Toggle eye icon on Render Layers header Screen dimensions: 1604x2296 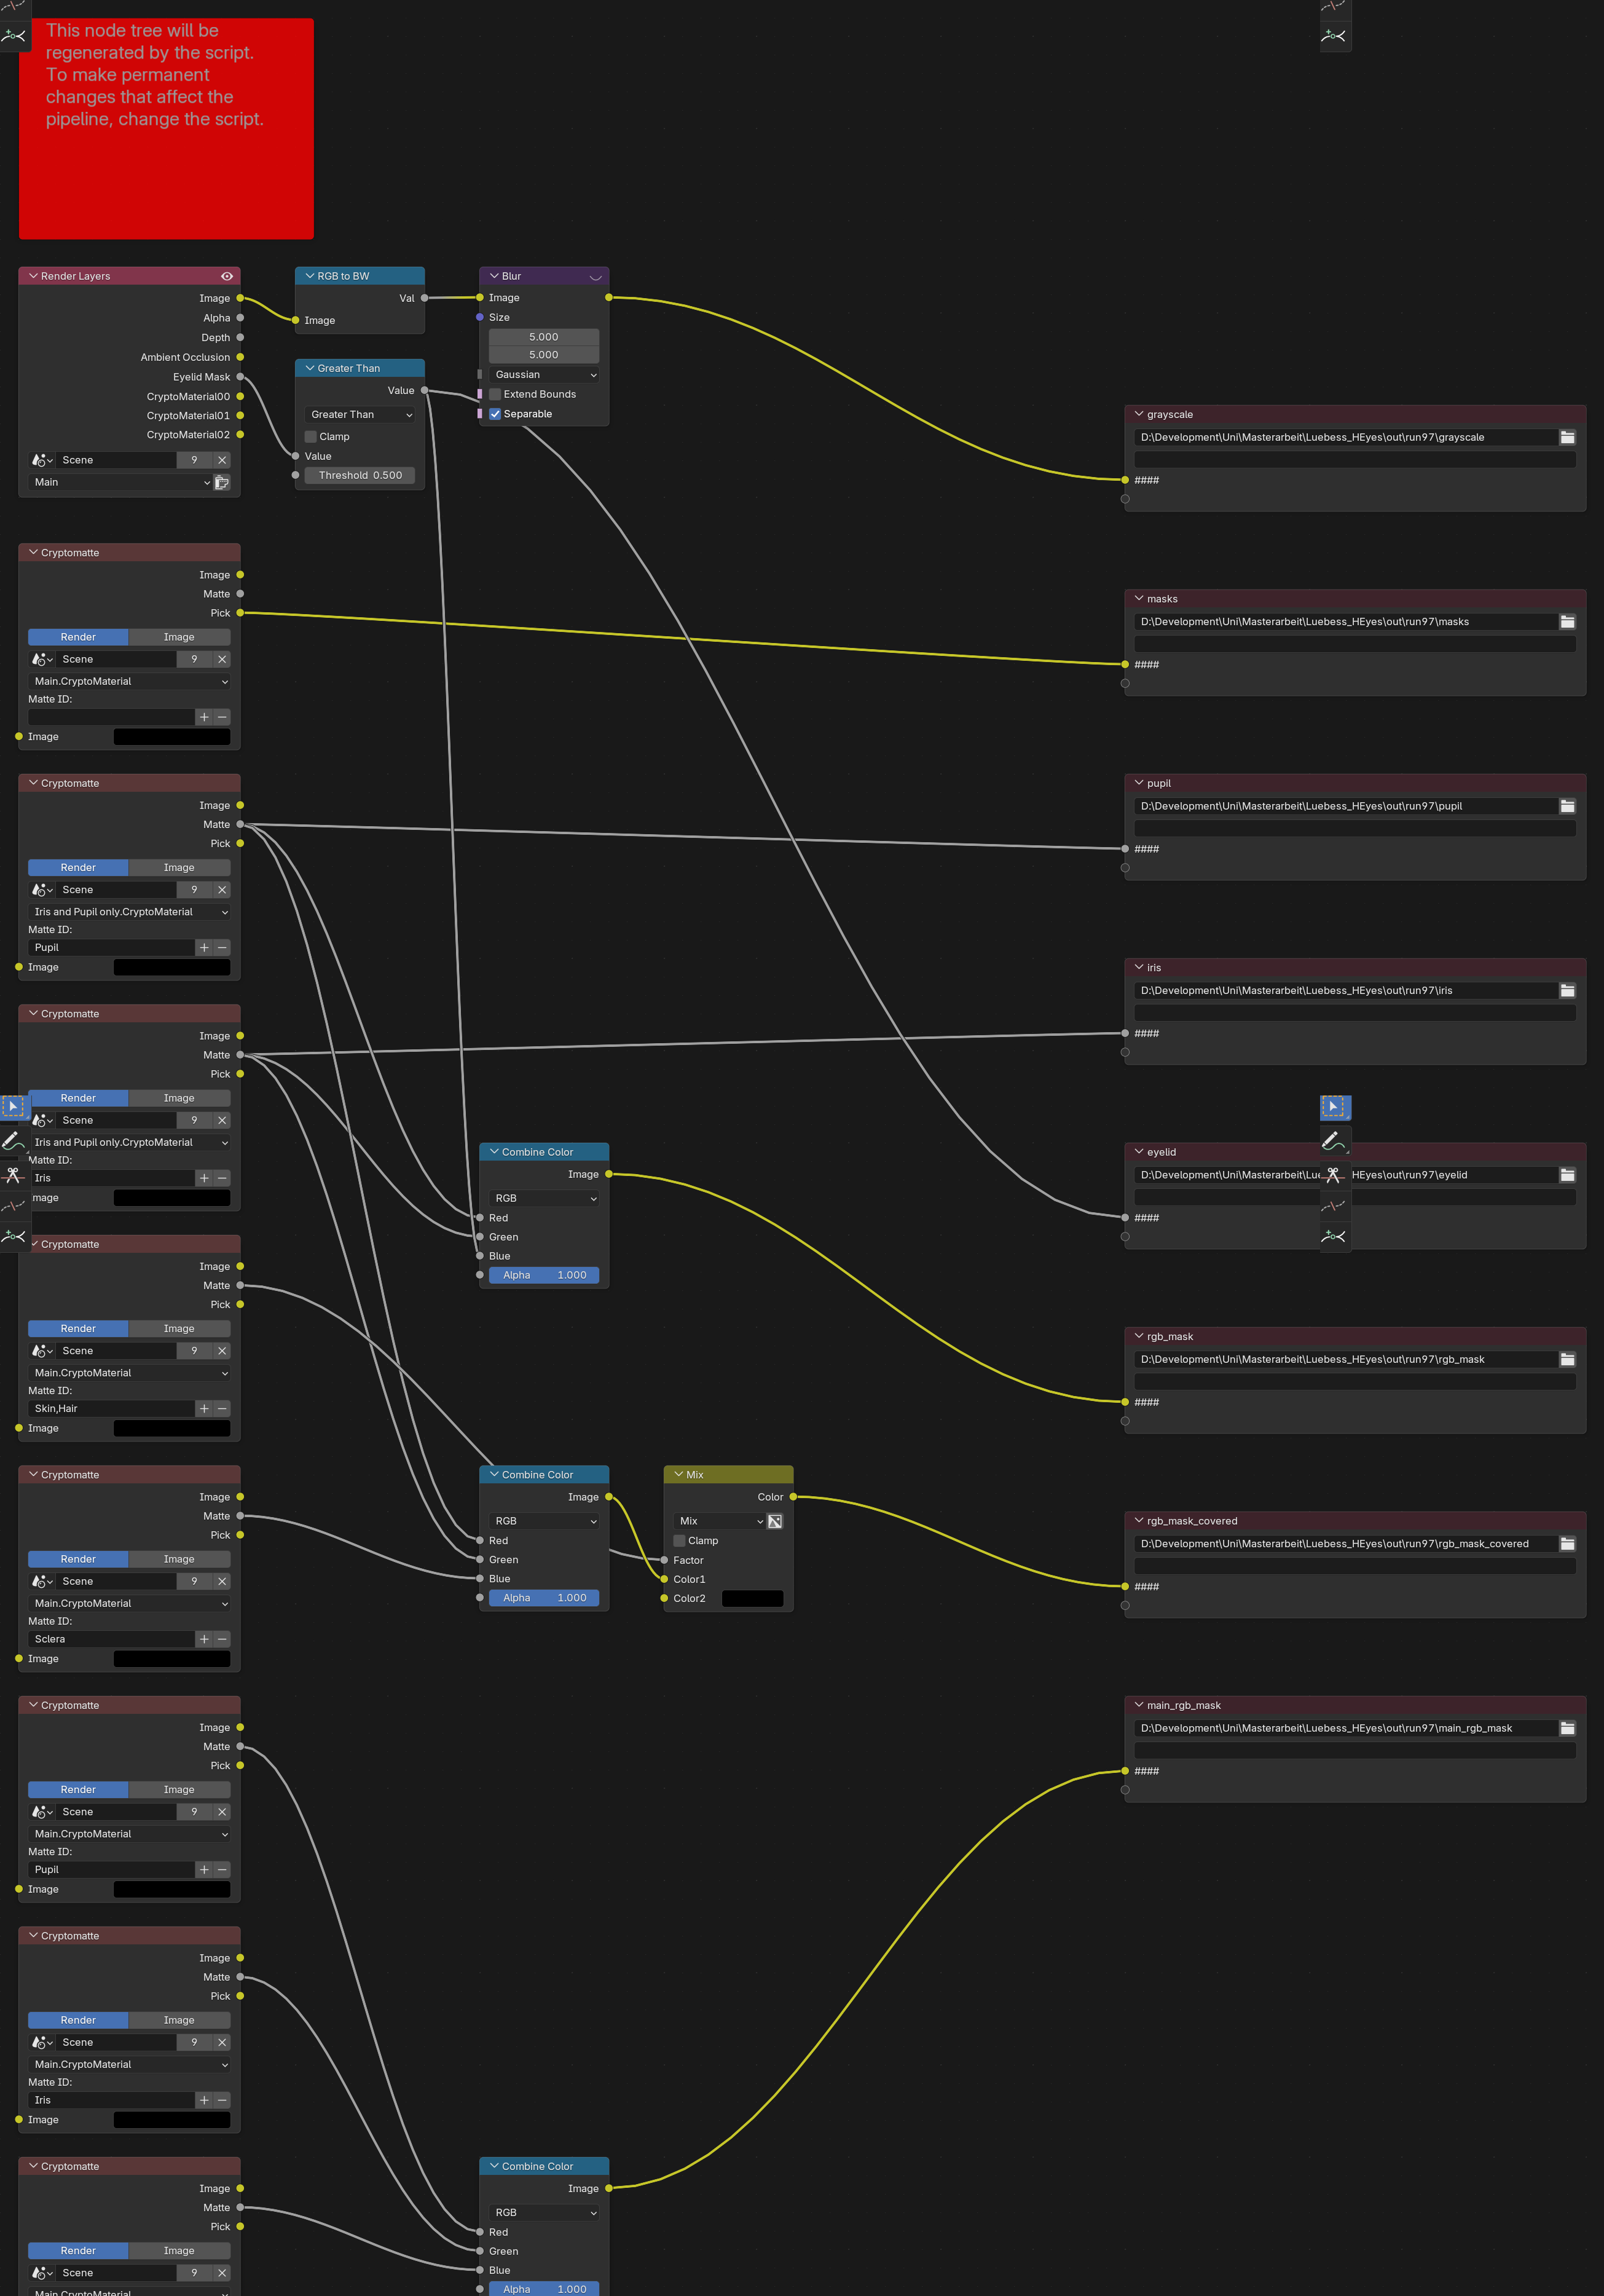(227, 276)
